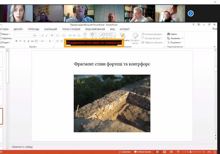Click the zoom slider in status bar
Image resolution: width=220 pixels, height=154 pixels.
[191, 152]
